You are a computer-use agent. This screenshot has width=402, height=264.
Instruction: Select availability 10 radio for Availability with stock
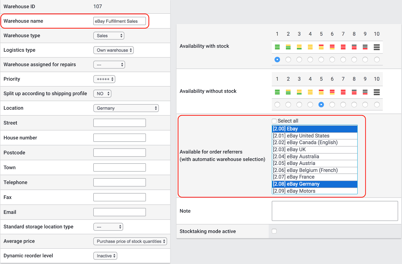click(x=377, y=59)
